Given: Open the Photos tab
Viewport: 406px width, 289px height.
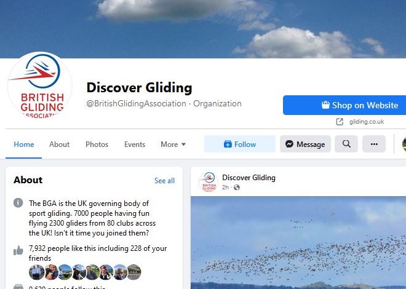Looking at the screenshot, I should 97,144.
